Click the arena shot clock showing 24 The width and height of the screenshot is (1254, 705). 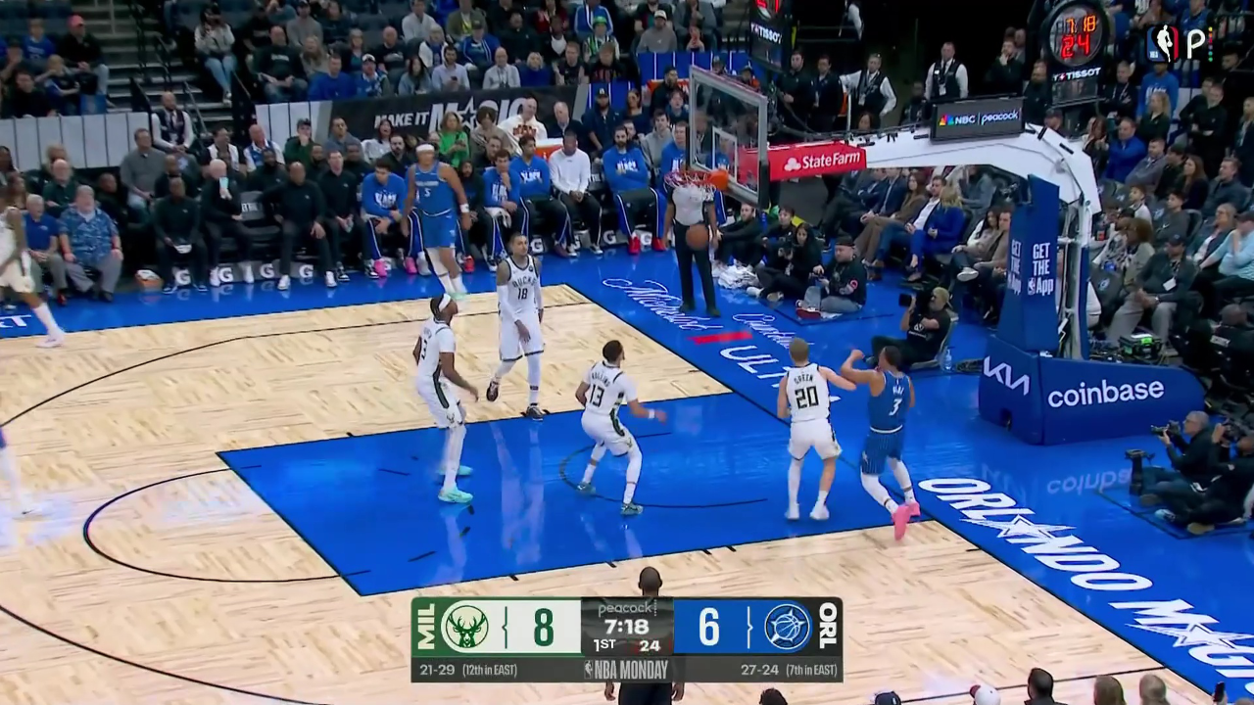click(1076, 47)
